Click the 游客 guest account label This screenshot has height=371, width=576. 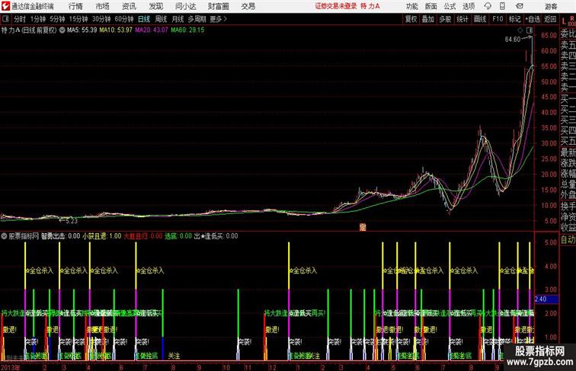(551, 6)
